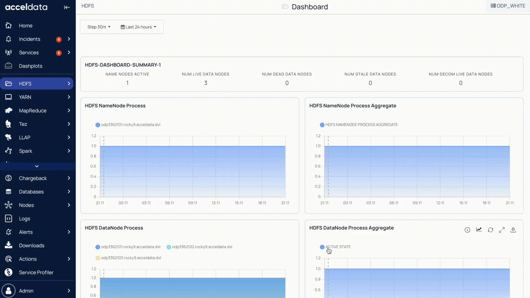Expand the YARN submenu chevron
The image size is (530, 298).
click(69, 97)
